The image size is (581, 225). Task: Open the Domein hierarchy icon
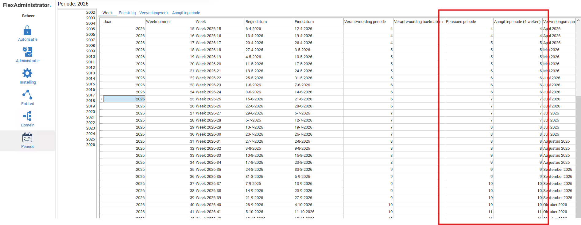click(27, 116)
